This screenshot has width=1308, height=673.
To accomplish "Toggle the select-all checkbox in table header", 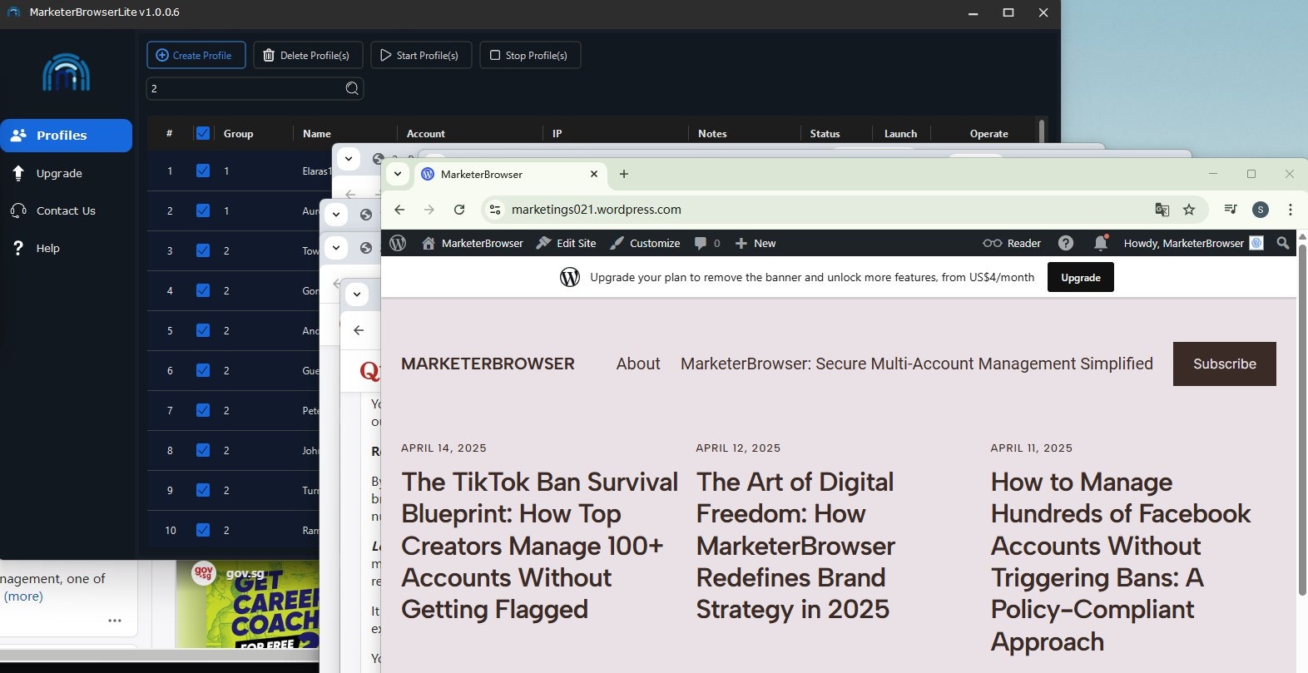I will point(202,133).
